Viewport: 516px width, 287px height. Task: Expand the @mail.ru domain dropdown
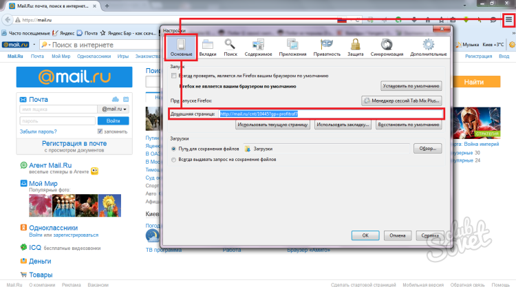coord(114,109)
